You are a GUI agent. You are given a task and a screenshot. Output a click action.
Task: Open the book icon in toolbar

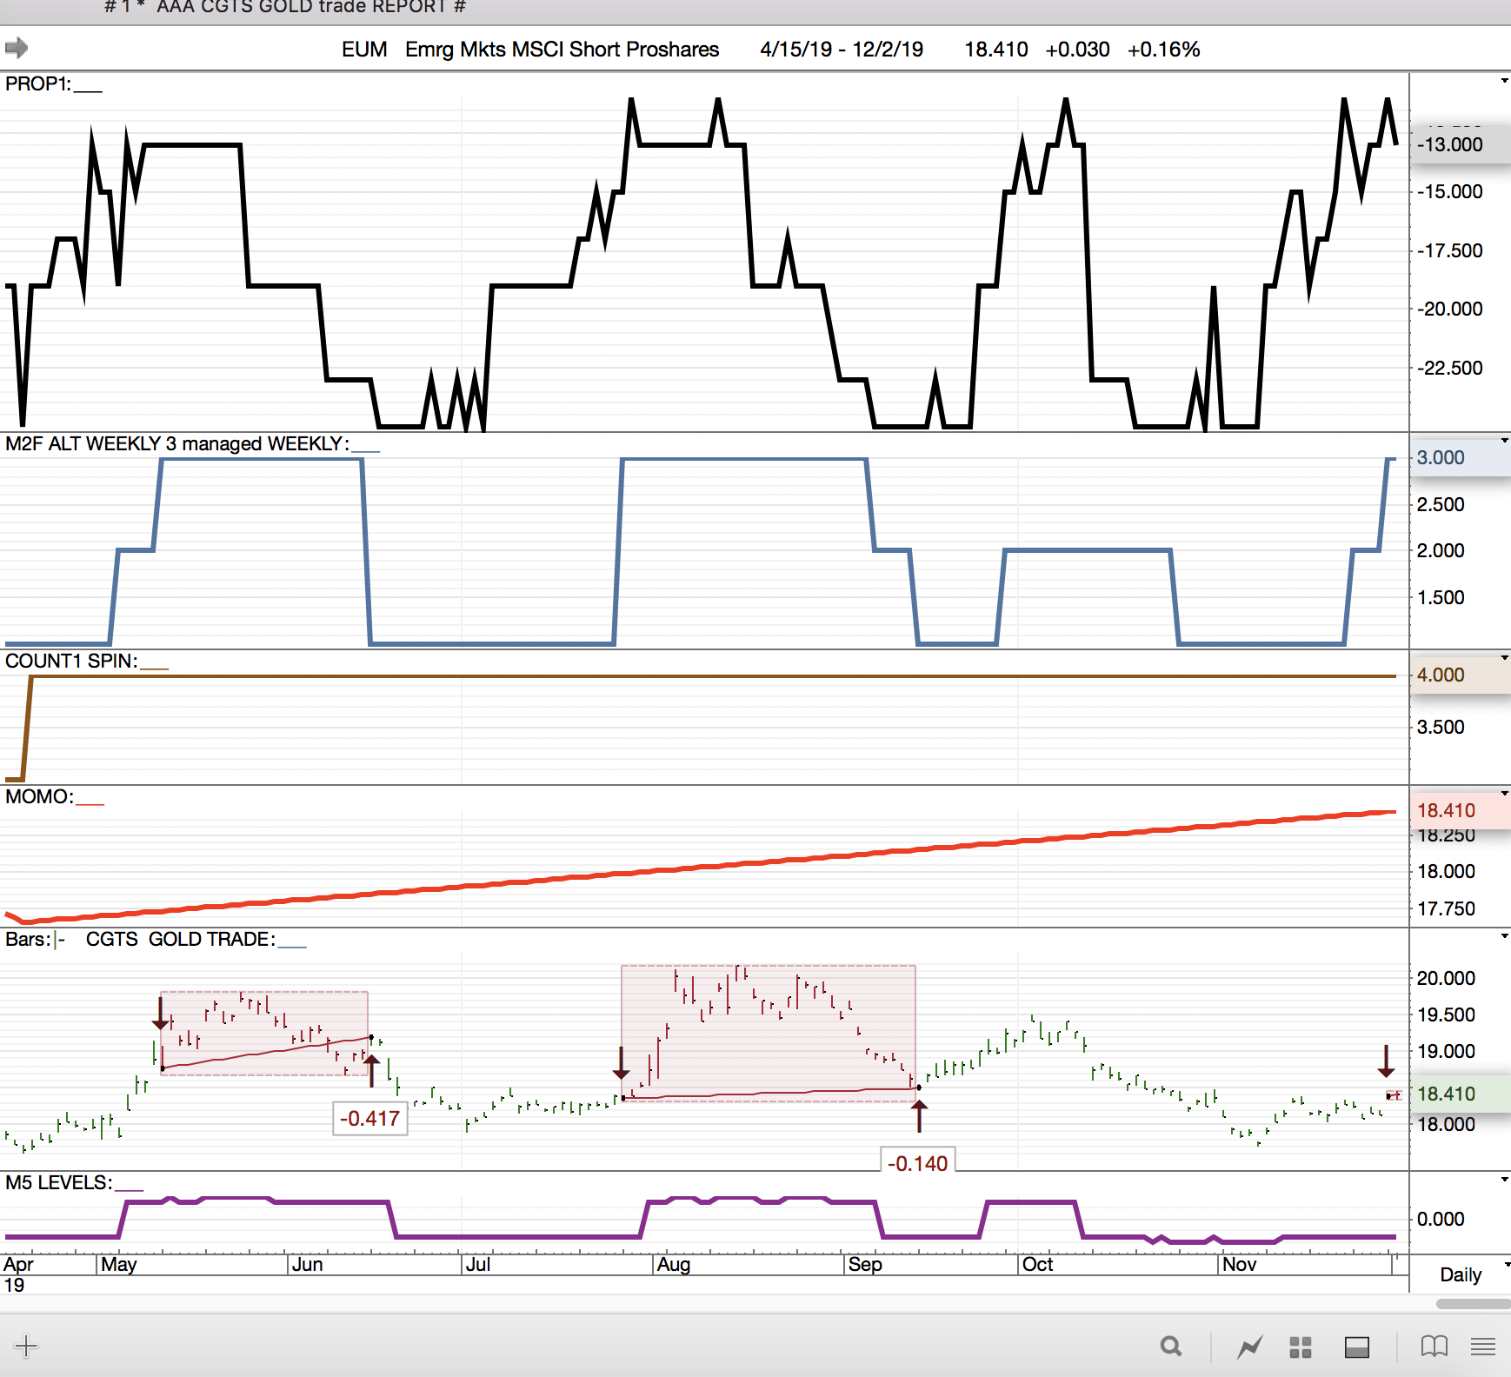coord(1434,1347)
